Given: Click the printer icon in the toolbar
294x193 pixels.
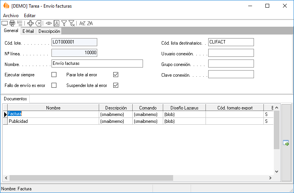Looking at the screenshot, I should coord(12,23).
